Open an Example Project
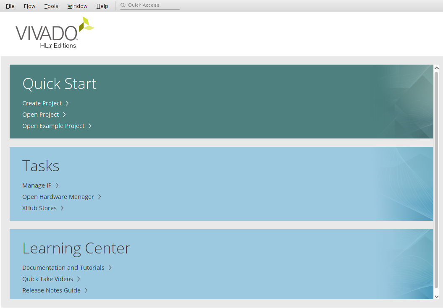Image resolution: width=443 pixels, height=308 pixels. tap(53, 125)
